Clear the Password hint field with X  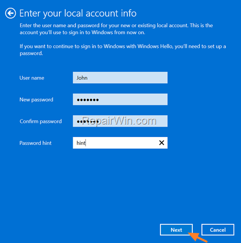(162, 143)
